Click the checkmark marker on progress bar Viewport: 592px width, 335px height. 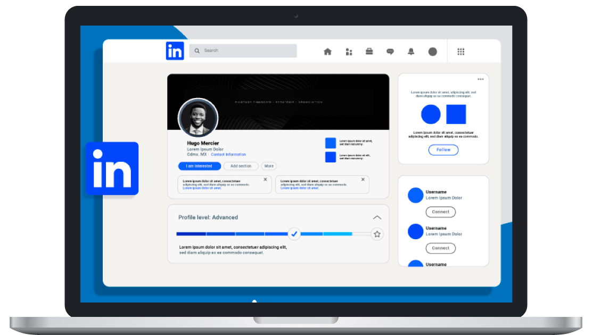[294, 234]
